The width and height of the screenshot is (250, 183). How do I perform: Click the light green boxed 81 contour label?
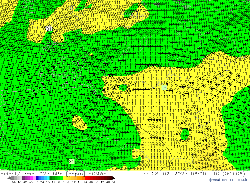click(71, 162)
